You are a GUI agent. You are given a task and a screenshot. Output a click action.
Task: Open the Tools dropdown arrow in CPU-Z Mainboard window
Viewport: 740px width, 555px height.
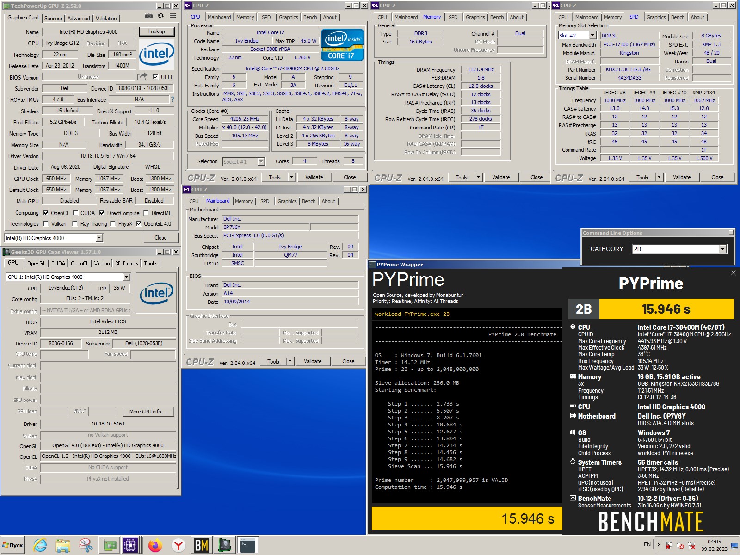290,361
